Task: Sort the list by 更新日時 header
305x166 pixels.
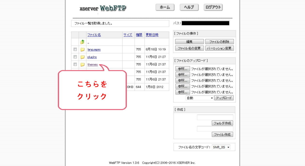Action: (152, 35)
